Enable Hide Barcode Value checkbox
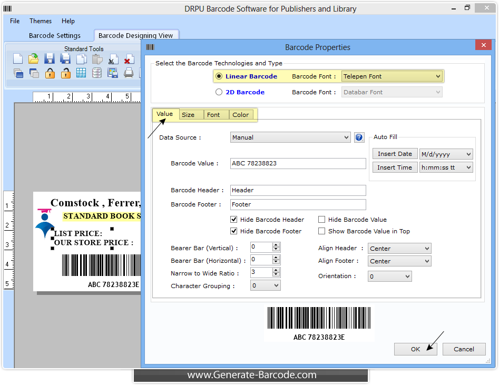Screen dimensions: 499x385 tap(322, 220)
